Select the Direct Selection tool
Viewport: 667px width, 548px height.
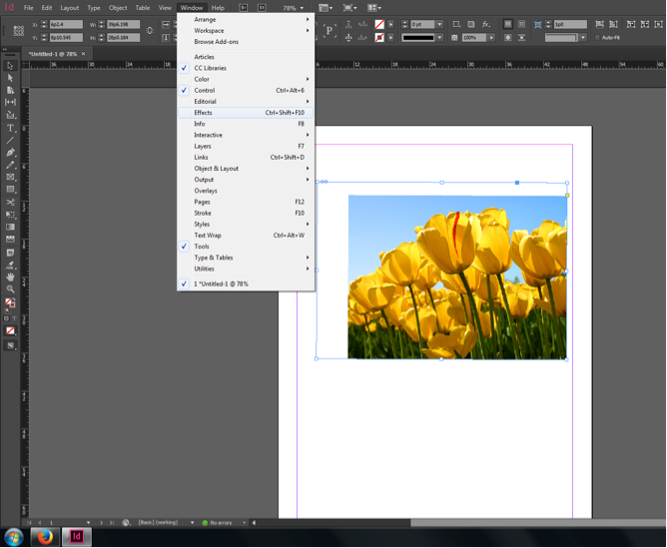[x=10, y=78]
